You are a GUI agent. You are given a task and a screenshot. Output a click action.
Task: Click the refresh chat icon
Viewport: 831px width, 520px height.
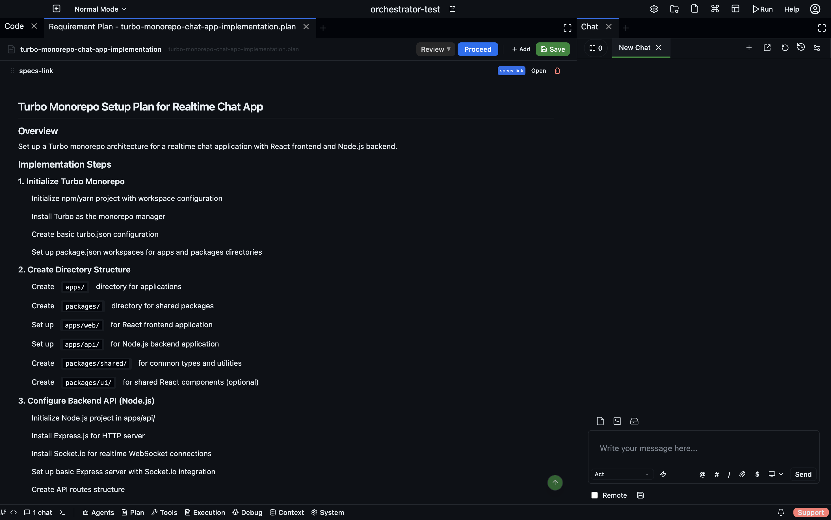tap(785, 48)
